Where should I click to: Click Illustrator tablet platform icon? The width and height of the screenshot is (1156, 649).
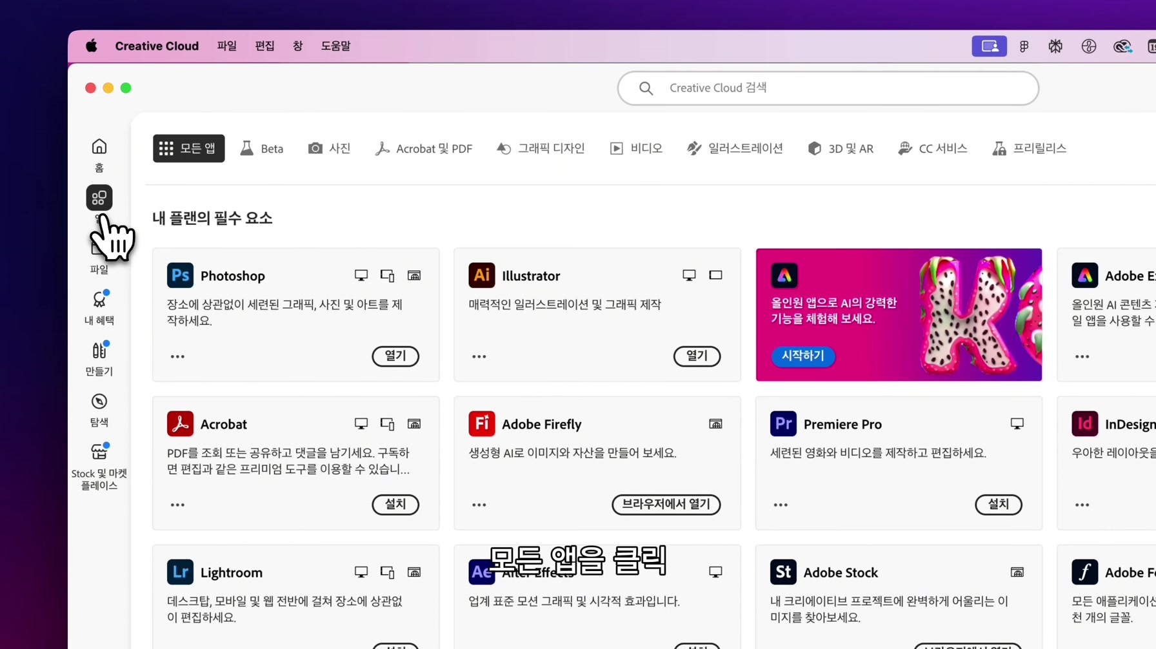click(715, 275)
